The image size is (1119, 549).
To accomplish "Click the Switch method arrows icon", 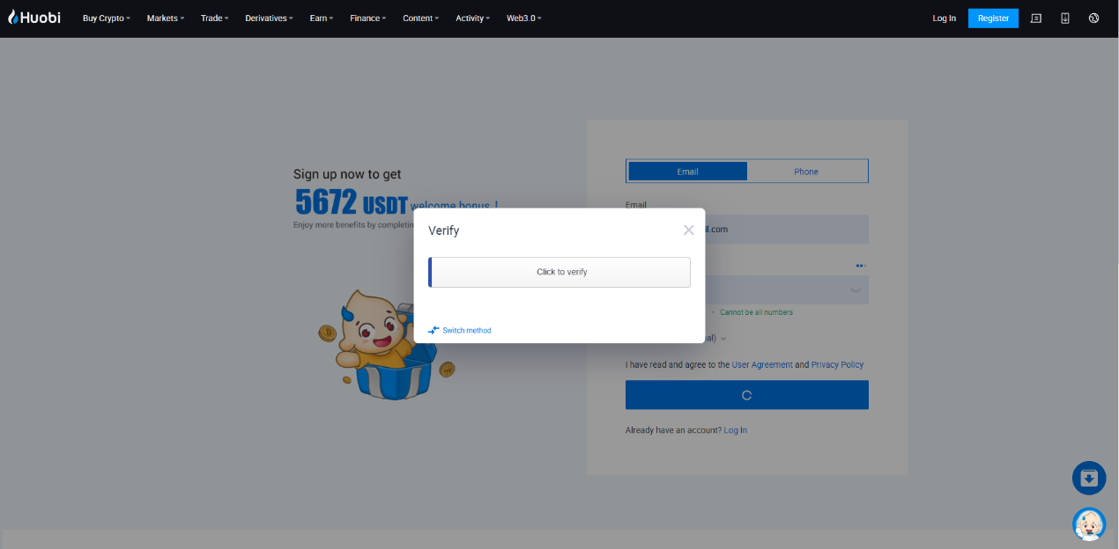I will (x=434, y=330).
